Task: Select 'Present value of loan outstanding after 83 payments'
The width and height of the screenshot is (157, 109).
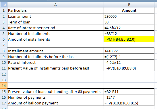Action: [x=55, y=92]
